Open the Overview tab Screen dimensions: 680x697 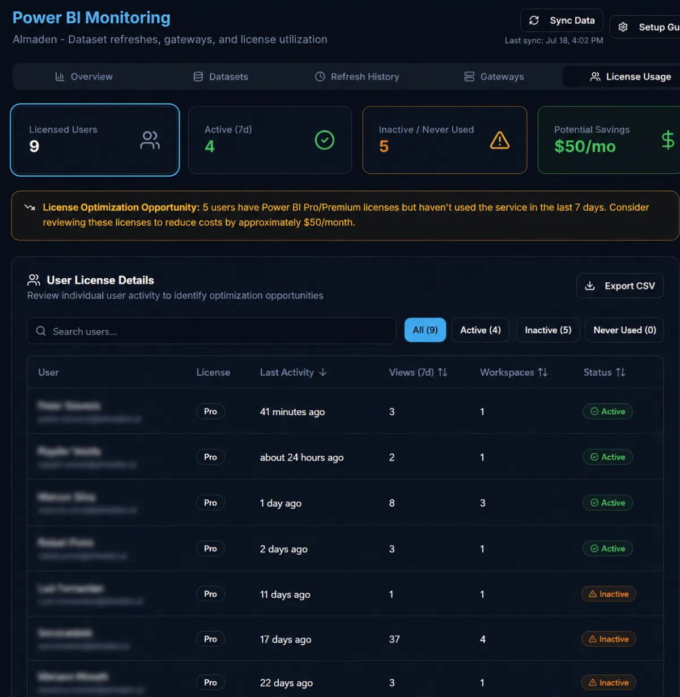point(84,76)
